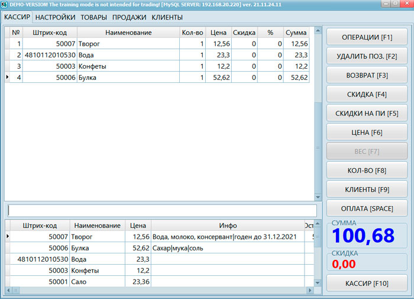The width and height of the screenshot is (414, 299).
Task: Click barcode 4810112010530 in receipt table
Action: click(x=50, y=55)
